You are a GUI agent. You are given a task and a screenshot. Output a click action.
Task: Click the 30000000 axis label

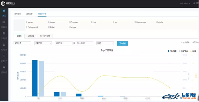[x=23, y=55]
